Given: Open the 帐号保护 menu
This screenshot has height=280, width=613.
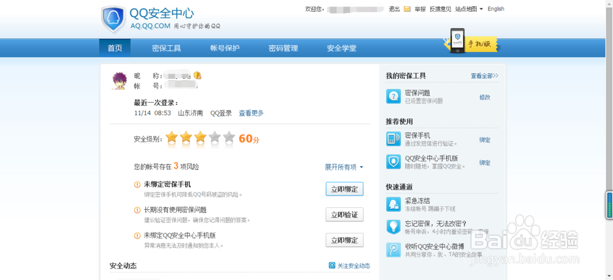Looking at the screenshot, I should pos(225,48).
